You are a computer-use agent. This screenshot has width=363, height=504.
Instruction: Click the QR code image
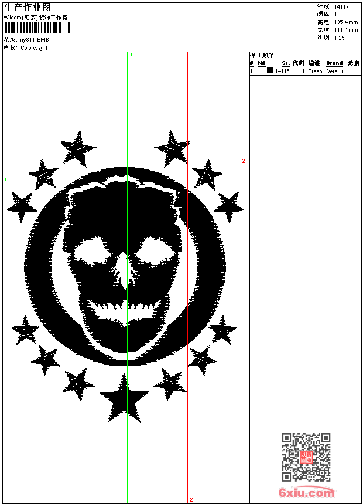(306, 457)
